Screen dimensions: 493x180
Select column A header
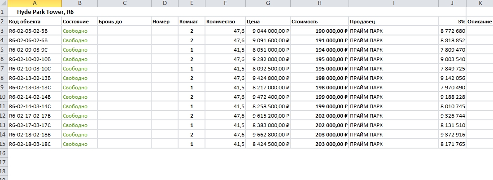35,3
